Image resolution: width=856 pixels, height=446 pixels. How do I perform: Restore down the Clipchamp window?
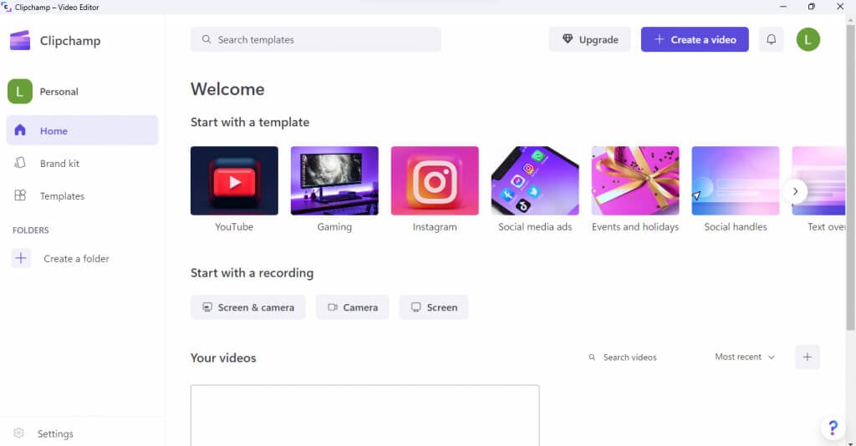pyautogui.click(x=811, y=7)
